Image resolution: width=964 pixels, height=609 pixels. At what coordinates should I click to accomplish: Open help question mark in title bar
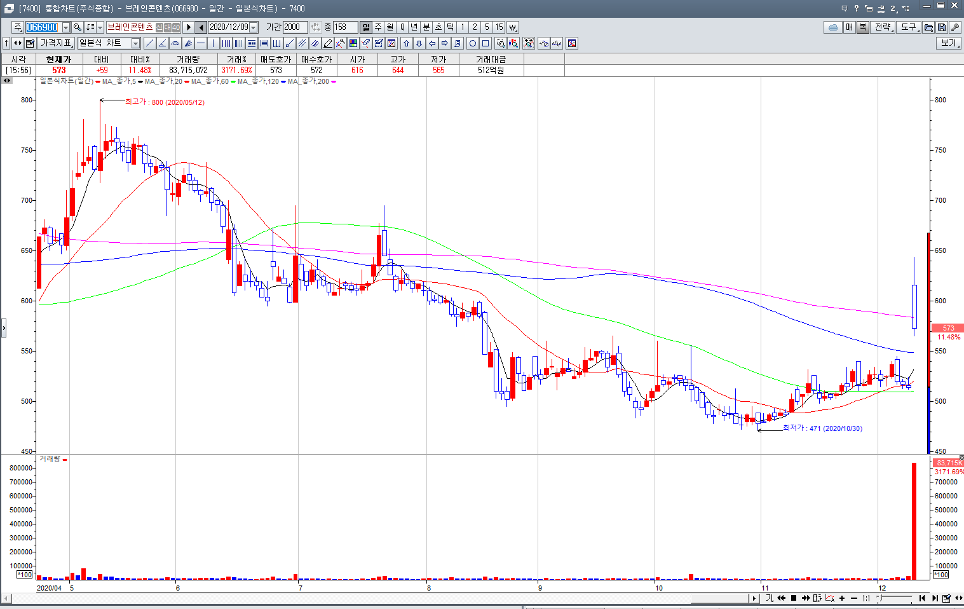click(856, 8)
